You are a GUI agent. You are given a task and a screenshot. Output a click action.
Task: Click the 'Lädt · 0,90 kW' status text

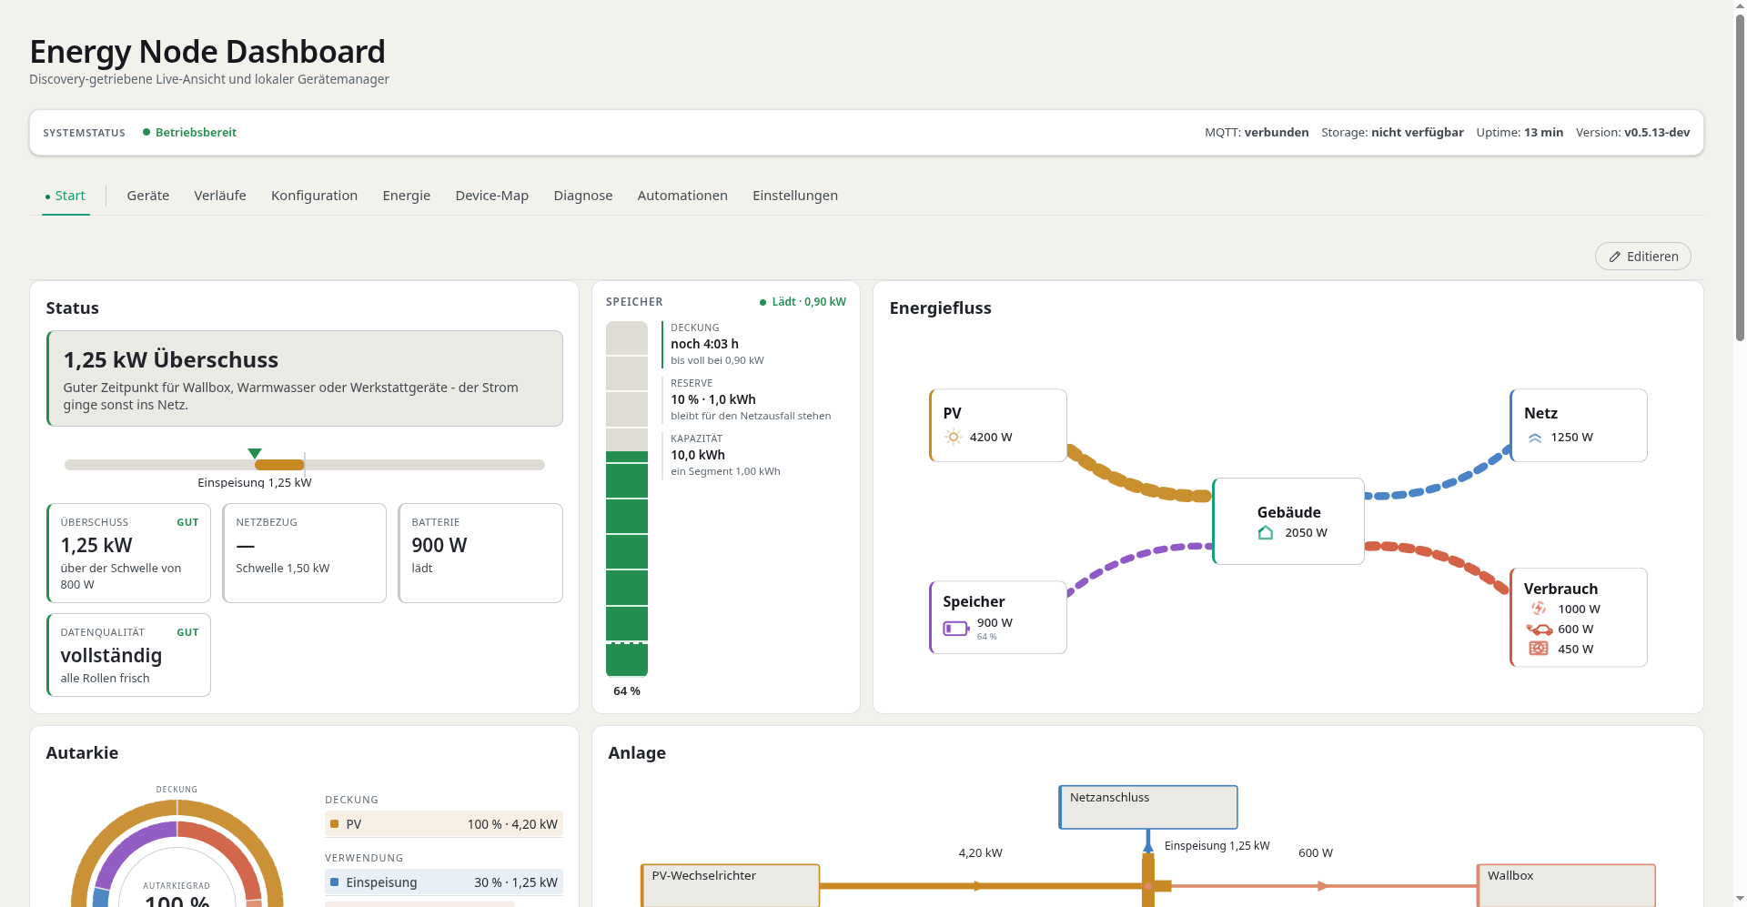(x=809, y=302)
